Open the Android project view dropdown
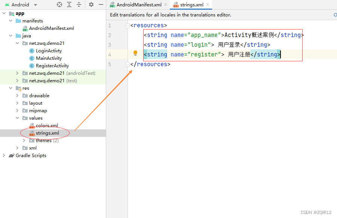 point(36,5)
